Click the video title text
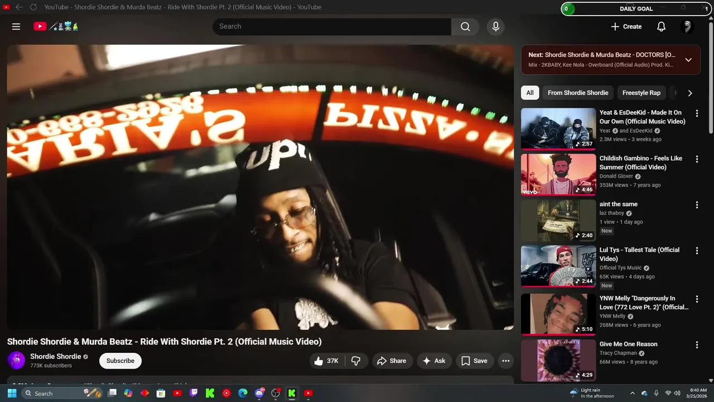The height and width of the screenshot is (402, 714). [x=165, y=342]
